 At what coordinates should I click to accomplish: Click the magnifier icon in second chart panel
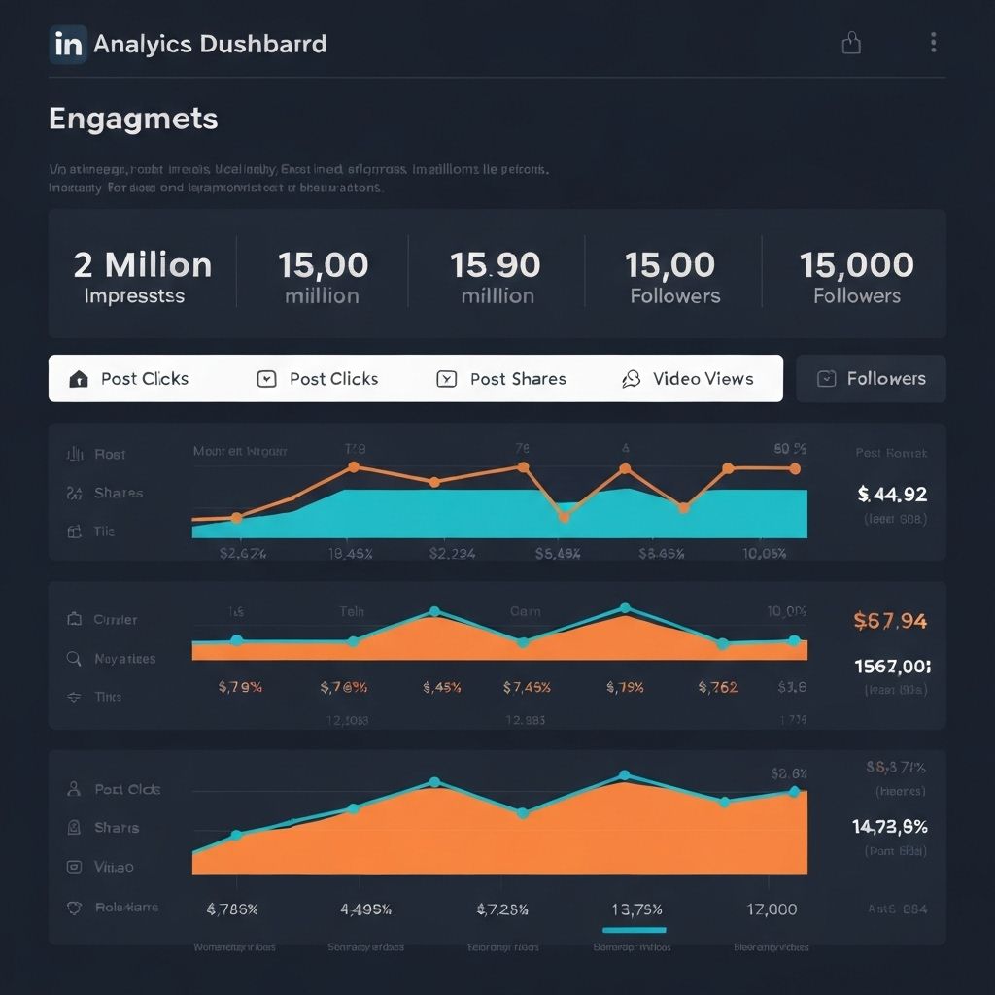click(x=74, y=659)
